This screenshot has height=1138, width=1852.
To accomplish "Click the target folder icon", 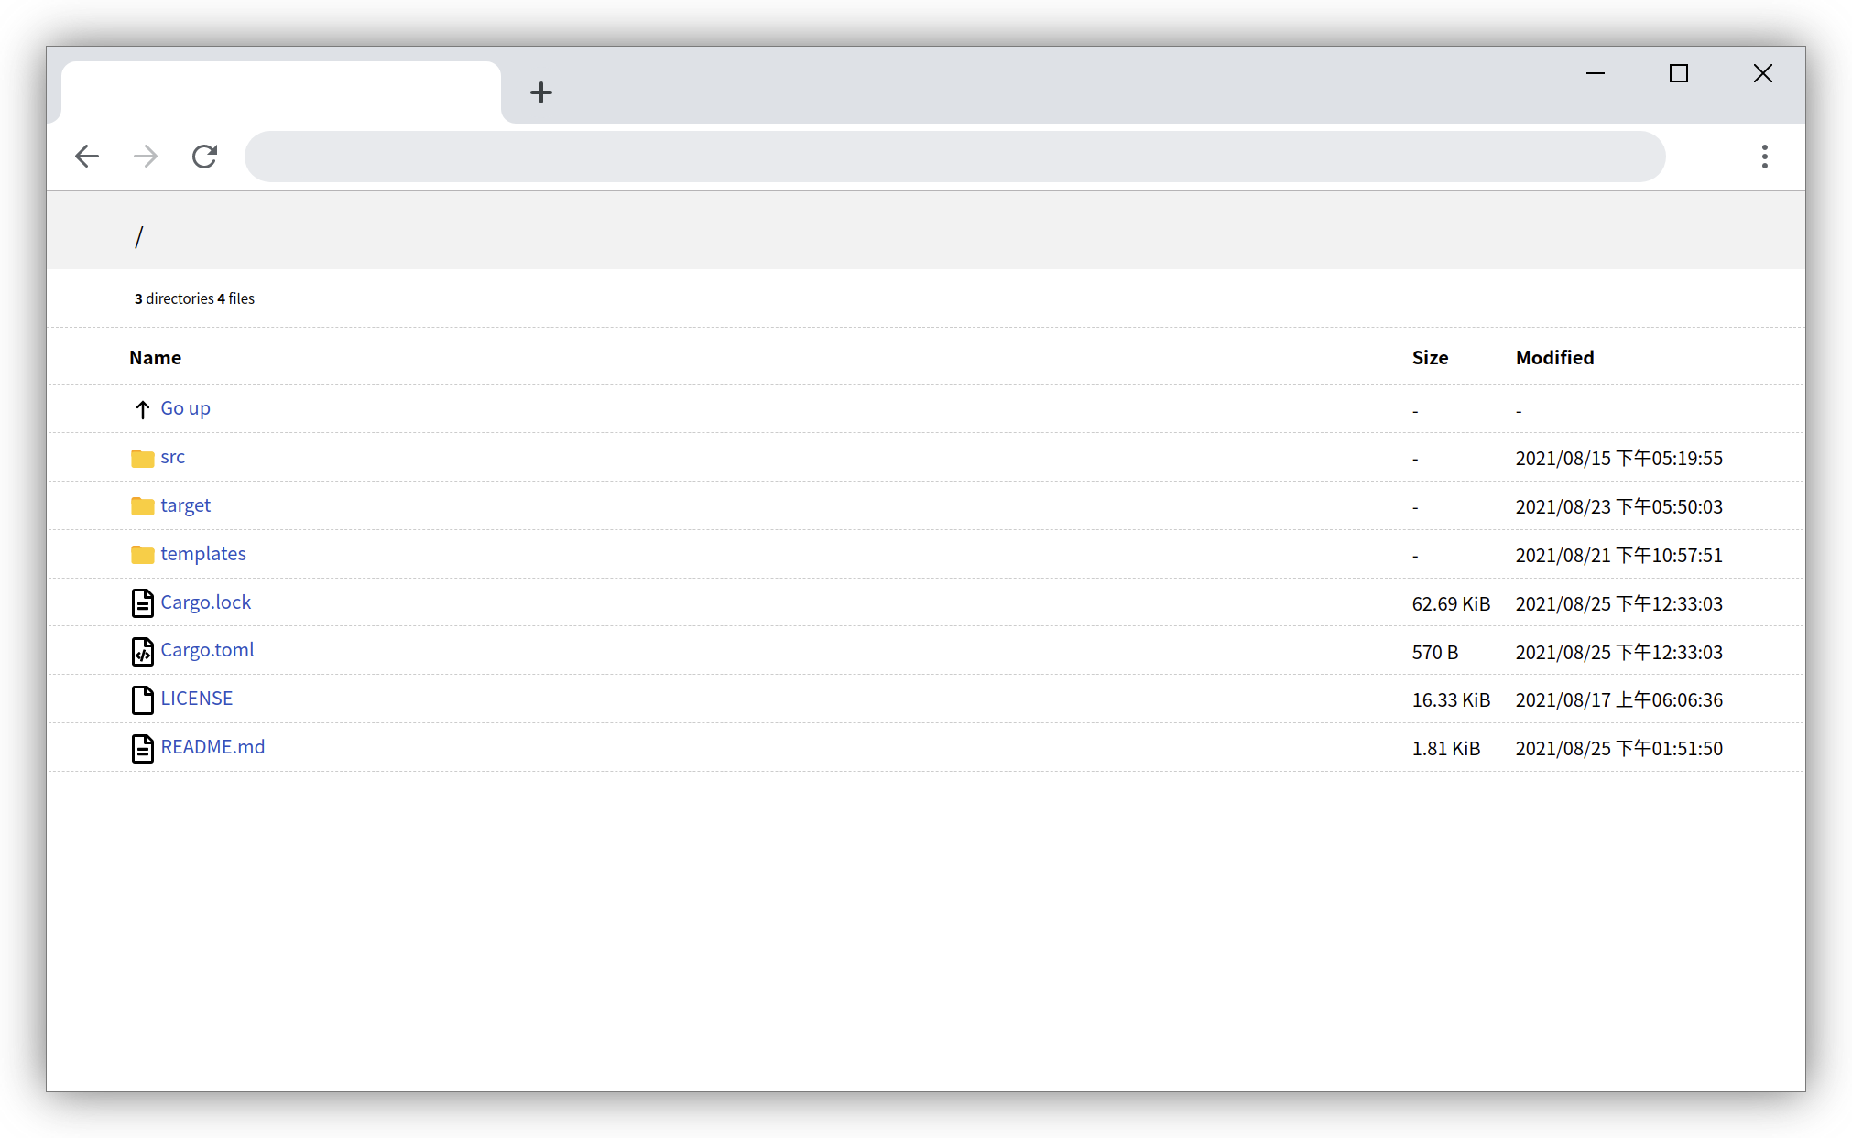I will point(142,506).
